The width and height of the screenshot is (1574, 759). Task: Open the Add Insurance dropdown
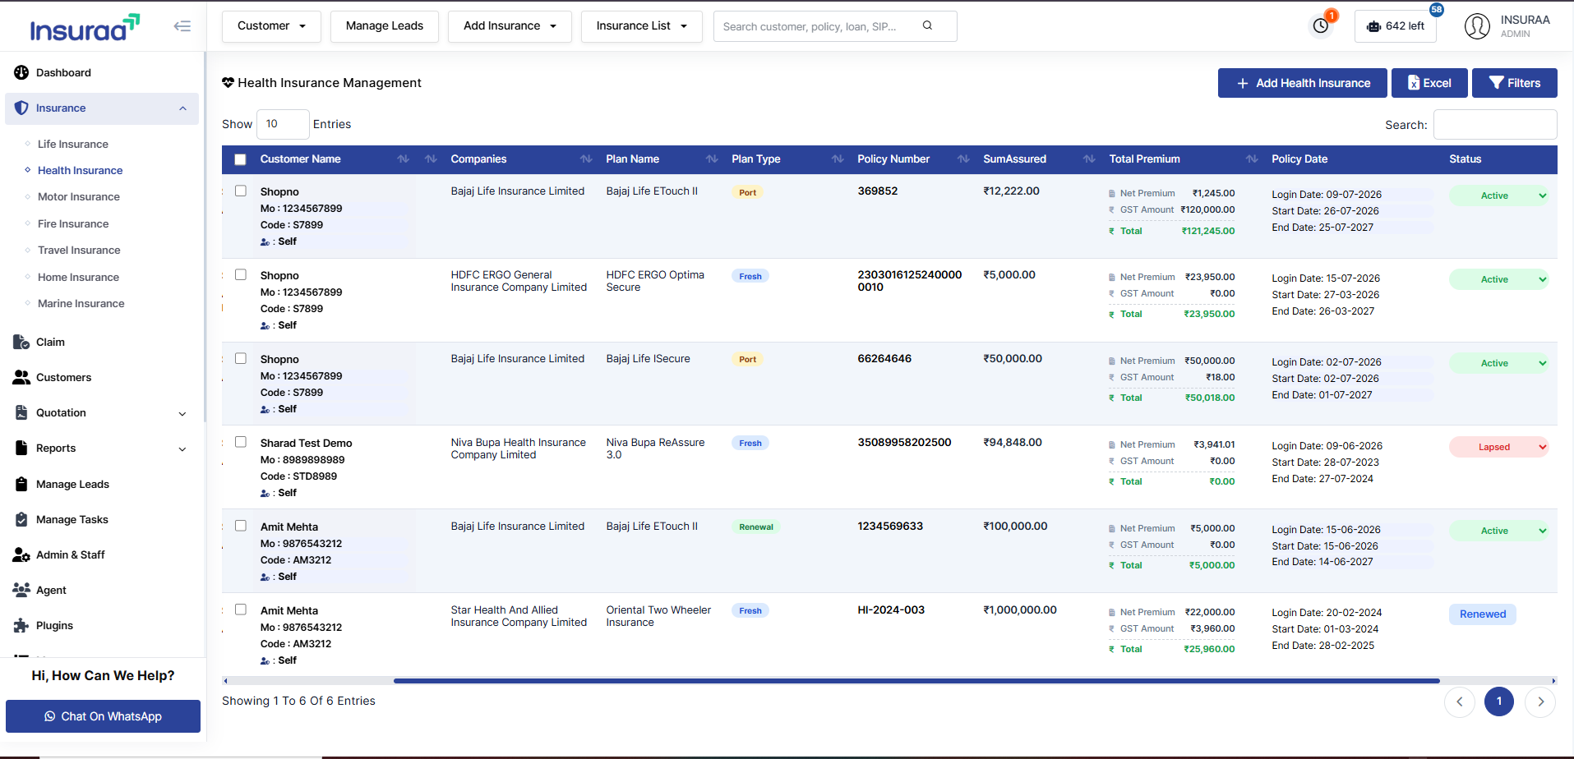[510, 26]
